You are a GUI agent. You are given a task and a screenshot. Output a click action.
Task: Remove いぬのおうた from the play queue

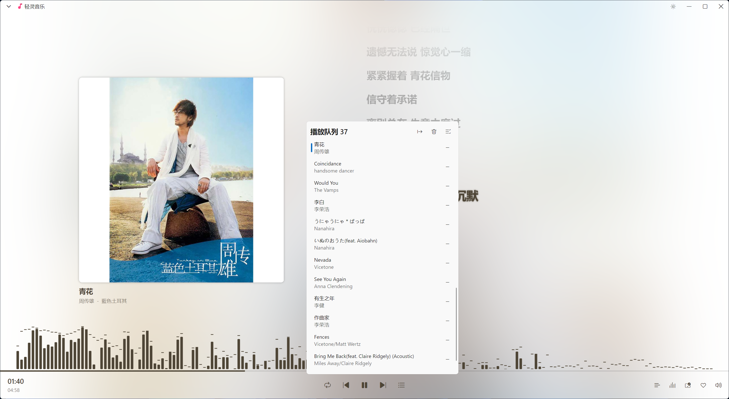[x=448, y=244]
